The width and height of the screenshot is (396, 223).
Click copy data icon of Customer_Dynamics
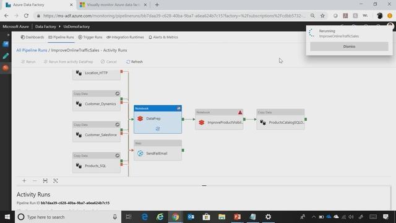79,104
